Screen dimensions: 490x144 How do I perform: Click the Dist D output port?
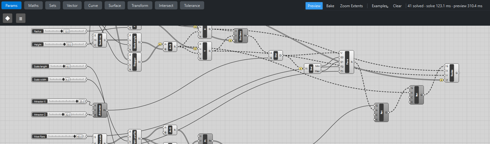(x=283, y=55)
